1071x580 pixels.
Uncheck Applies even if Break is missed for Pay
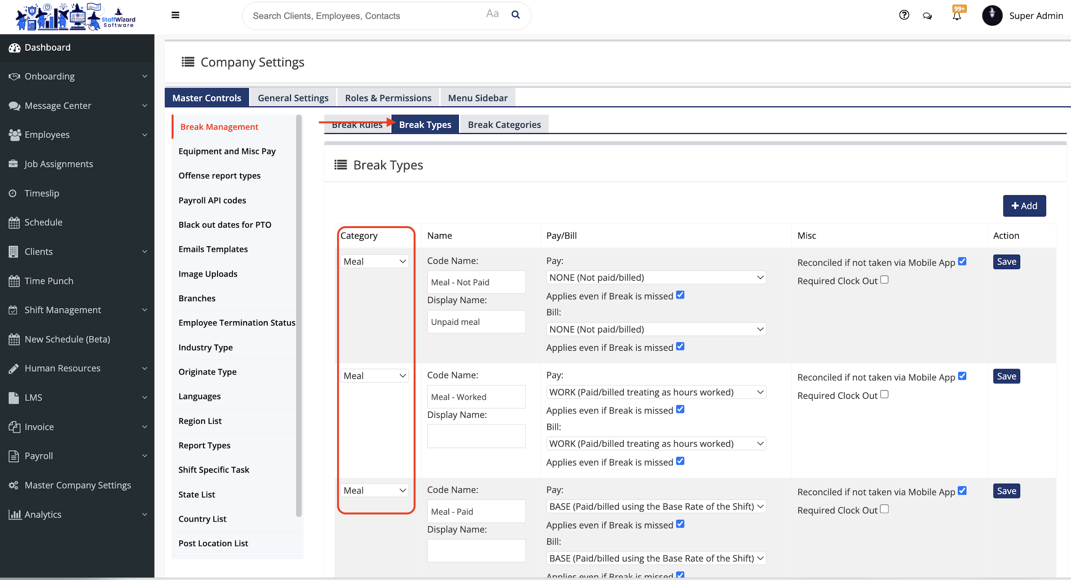click(x=680, y=295)
